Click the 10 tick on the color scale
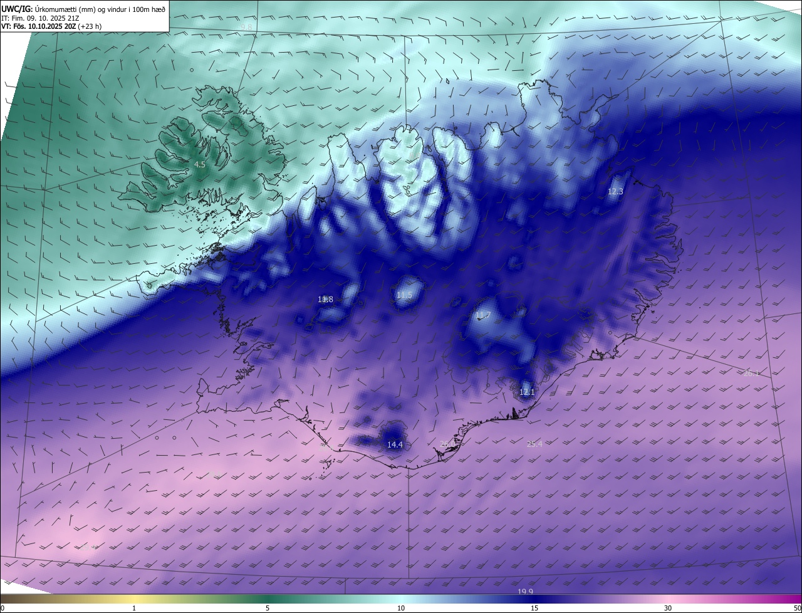Screen dimensions: 802x613 401,609
